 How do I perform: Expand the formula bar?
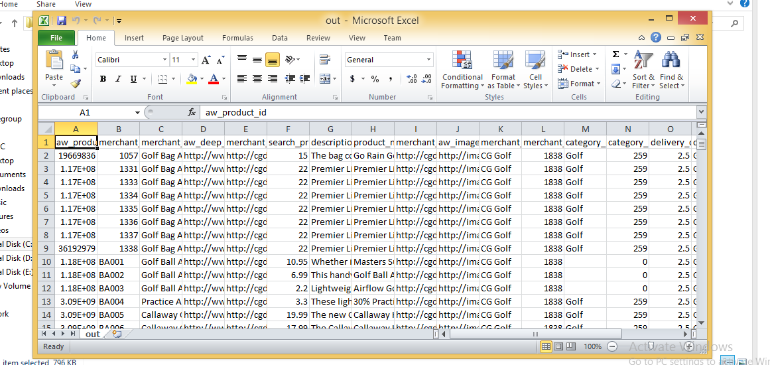(701, 113)
